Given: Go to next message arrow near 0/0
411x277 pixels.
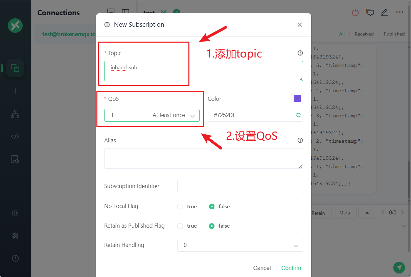Looking at the screenshot, I should point(403,213).
